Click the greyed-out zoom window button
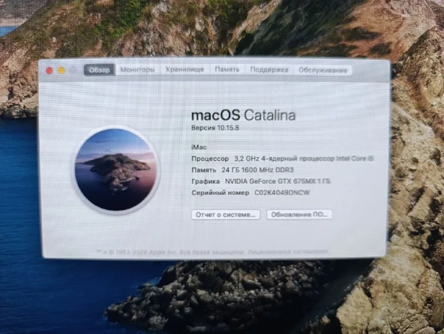 (73, 70)
